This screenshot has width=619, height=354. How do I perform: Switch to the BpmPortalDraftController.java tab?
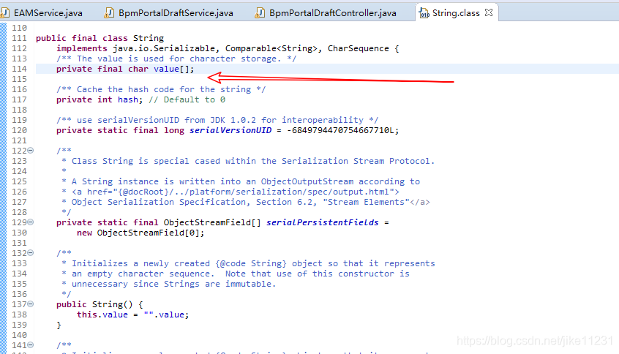pyautogui.click(x=332, y=12)
